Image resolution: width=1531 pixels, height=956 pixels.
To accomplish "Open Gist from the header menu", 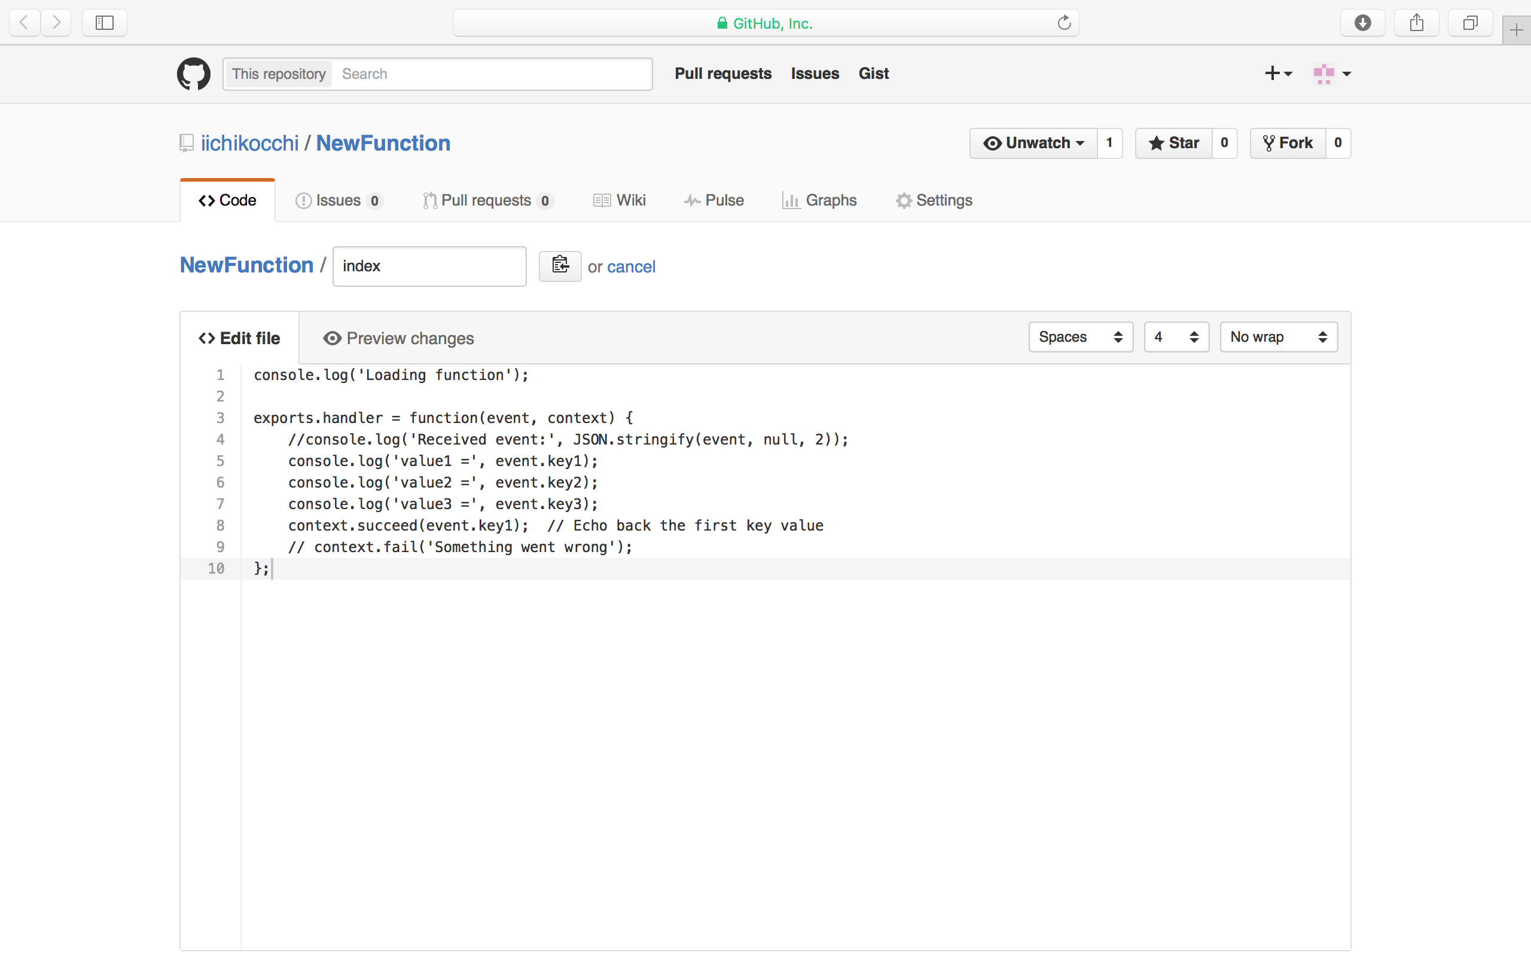I will coord(873,73).
